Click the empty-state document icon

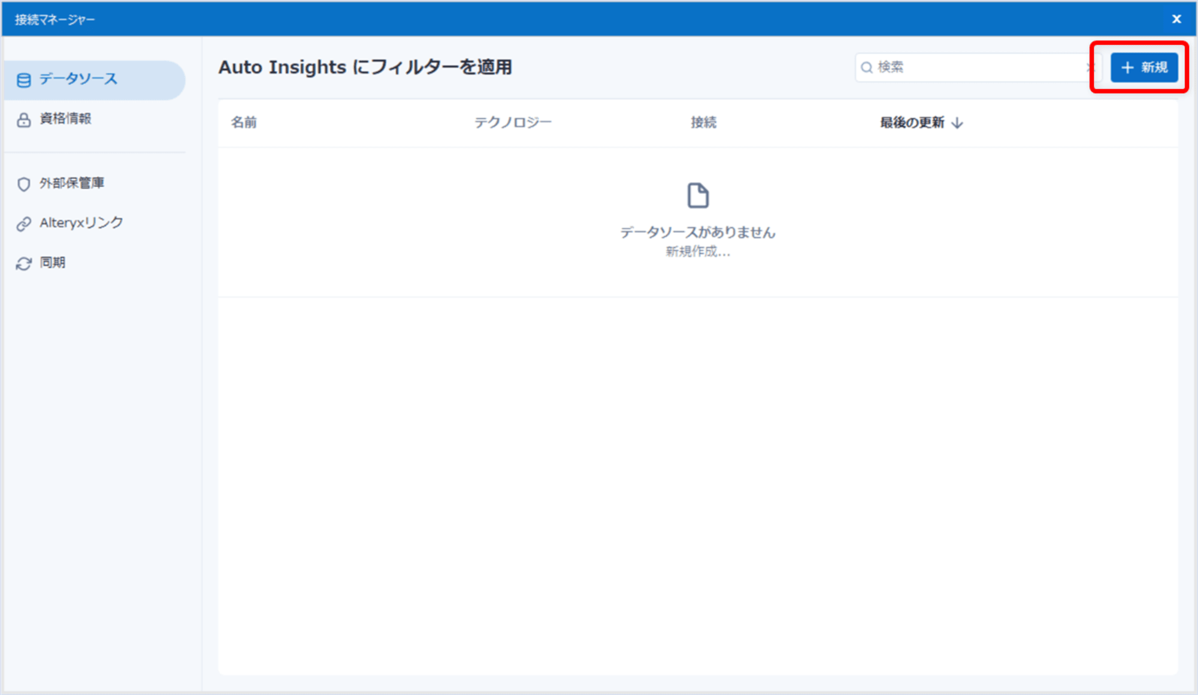698,196
